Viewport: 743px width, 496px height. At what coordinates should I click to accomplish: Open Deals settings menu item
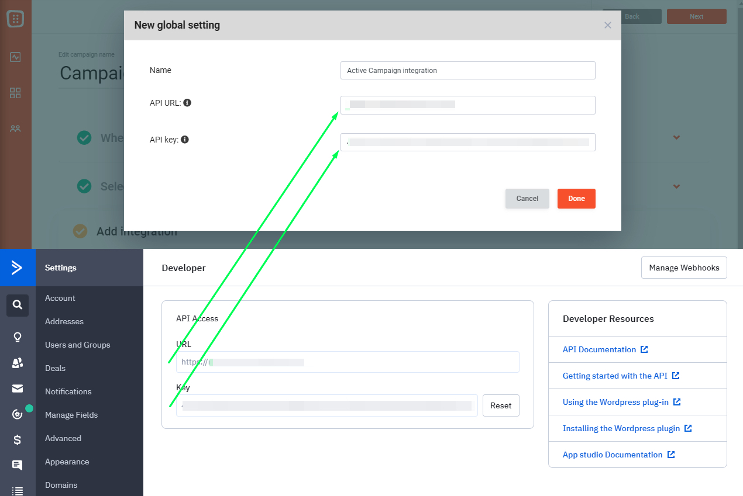(55, 368)
